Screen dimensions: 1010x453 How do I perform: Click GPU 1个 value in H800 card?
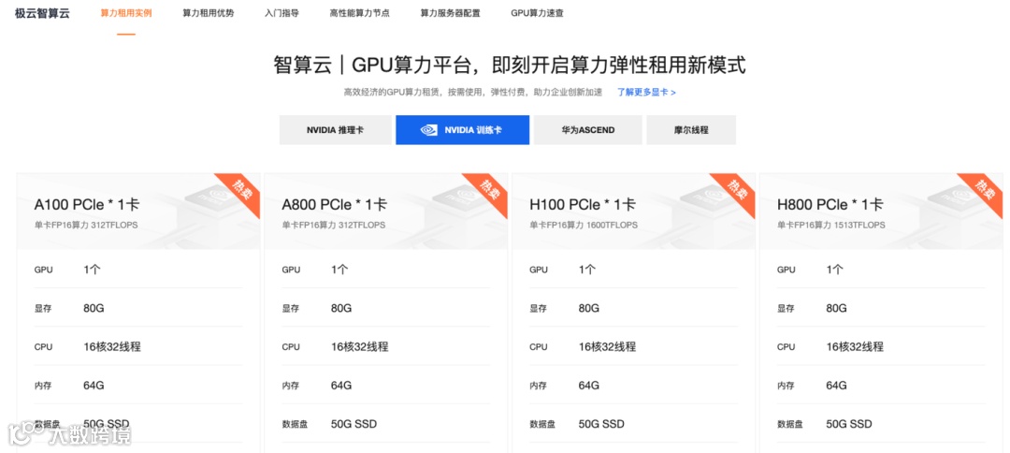coord(835,270)
